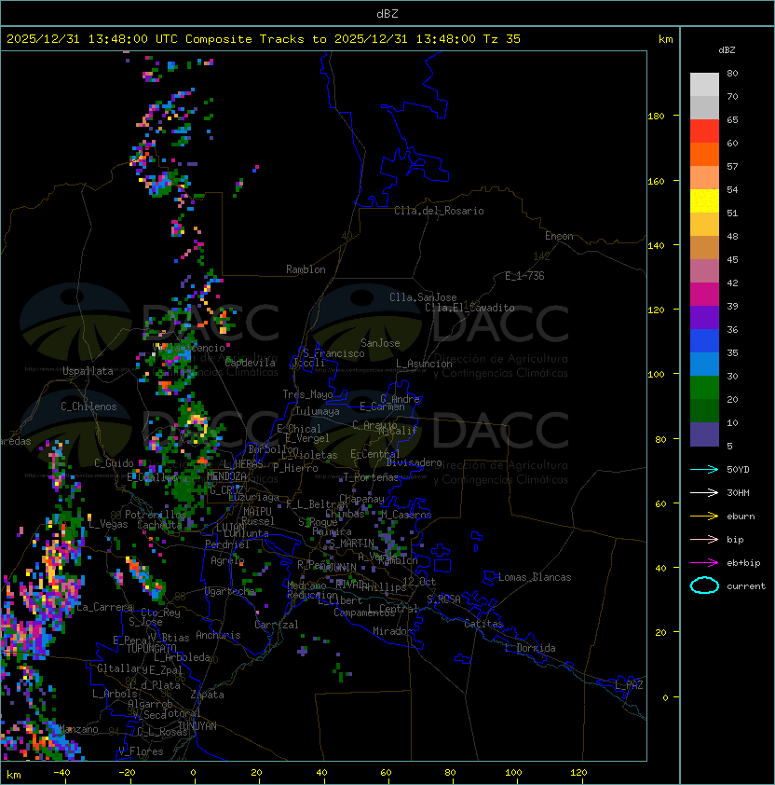
Task: Click the 'Potrerillos' map label
Action: 156,515
